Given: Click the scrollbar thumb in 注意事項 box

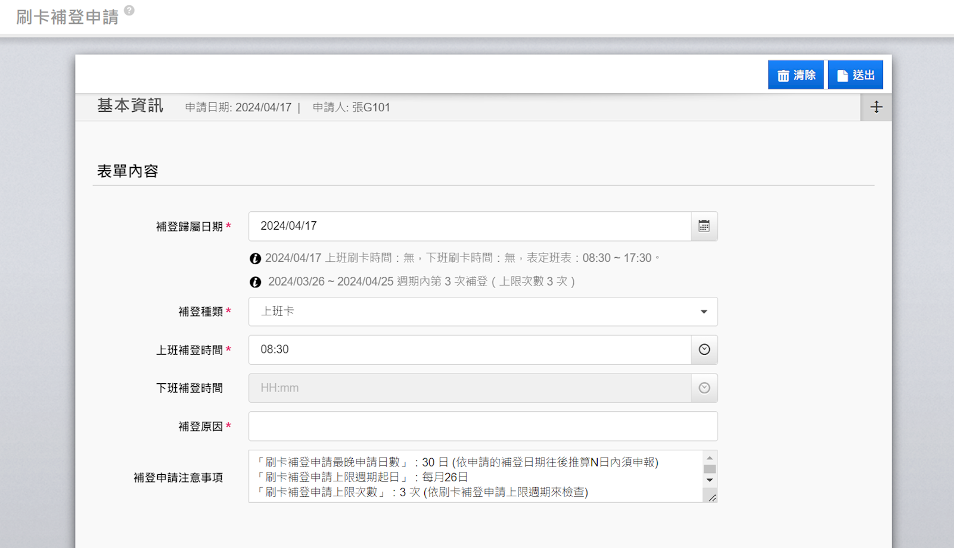Looking at the screenshot, I should coord(709,469).
